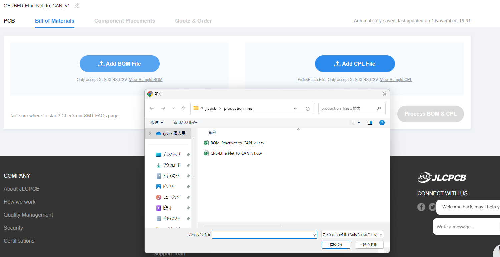Cancel the dialog with キャンセル
Screen dimensions: 500x257
369,245
